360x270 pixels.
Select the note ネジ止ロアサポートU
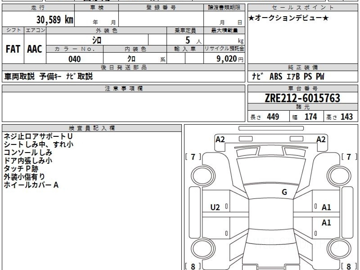[x=38, y=136]
